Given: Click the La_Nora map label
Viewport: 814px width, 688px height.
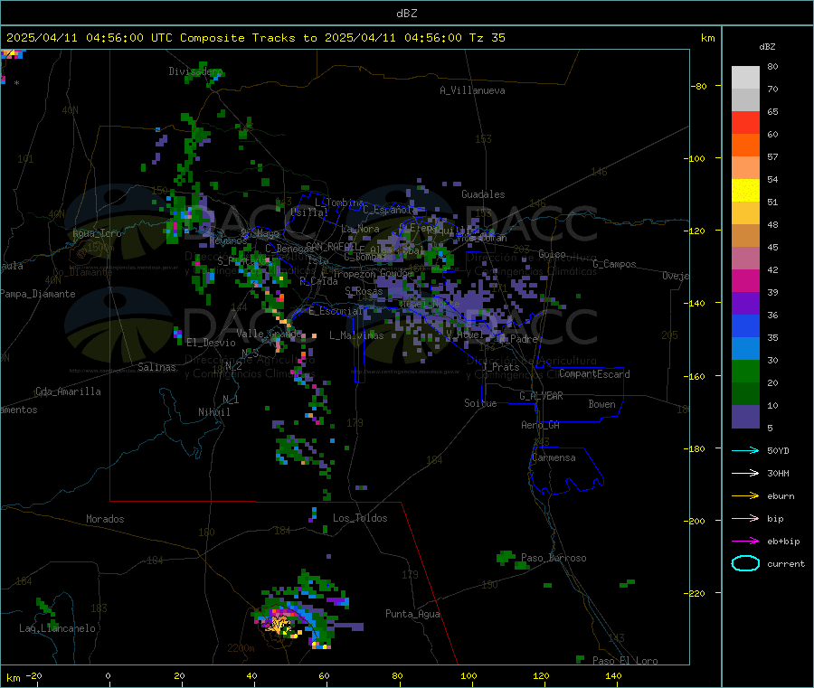Looking at the screenshot, I should tap(360, 229).
